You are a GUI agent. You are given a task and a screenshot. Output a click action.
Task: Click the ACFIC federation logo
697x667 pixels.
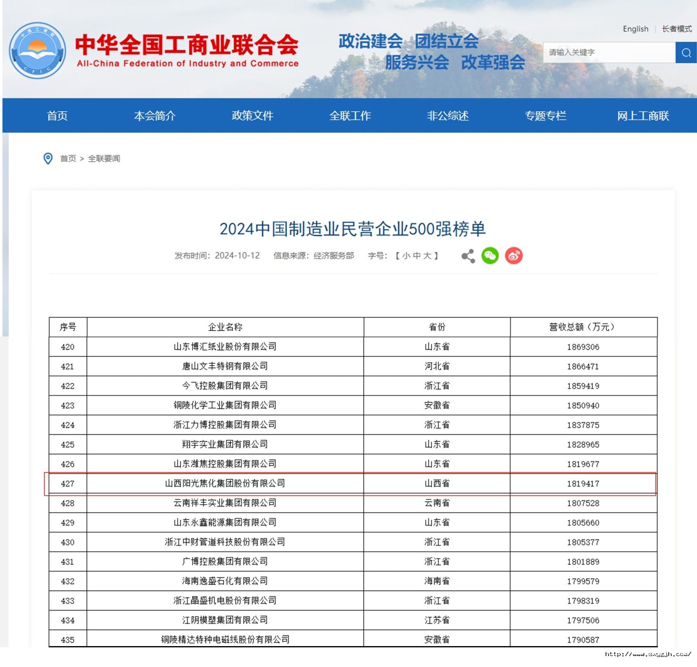coord(38,51)
